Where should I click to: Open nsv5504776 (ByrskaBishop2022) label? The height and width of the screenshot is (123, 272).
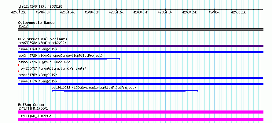click(45, 62)
